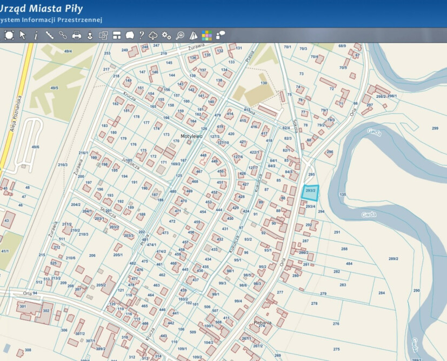
Task: Click the chain link icon
Action: [x=63, y=35]
